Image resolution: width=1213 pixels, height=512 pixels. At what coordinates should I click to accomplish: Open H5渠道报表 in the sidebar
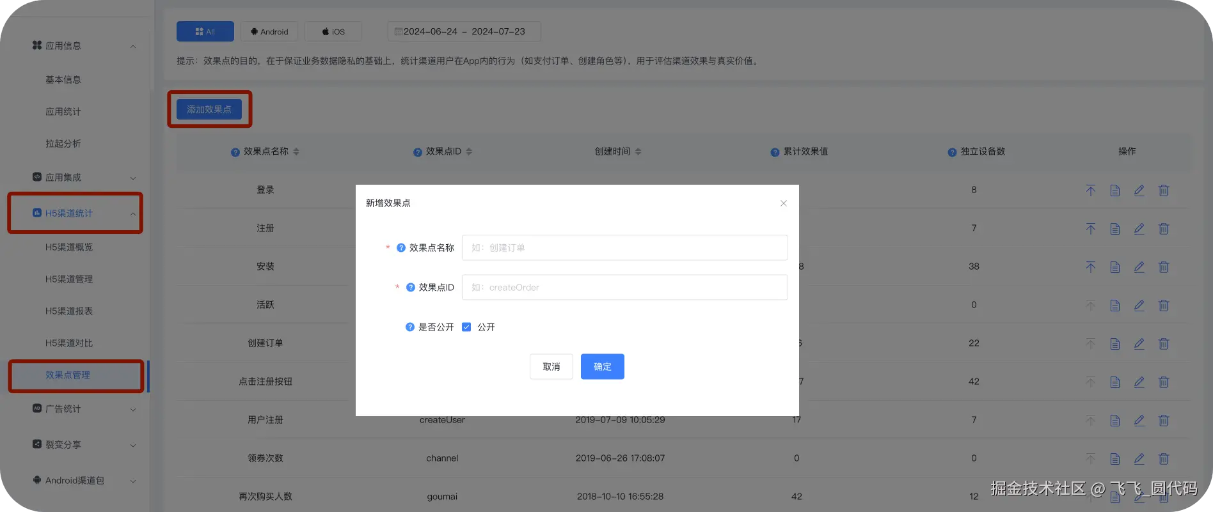click(69, 311)
